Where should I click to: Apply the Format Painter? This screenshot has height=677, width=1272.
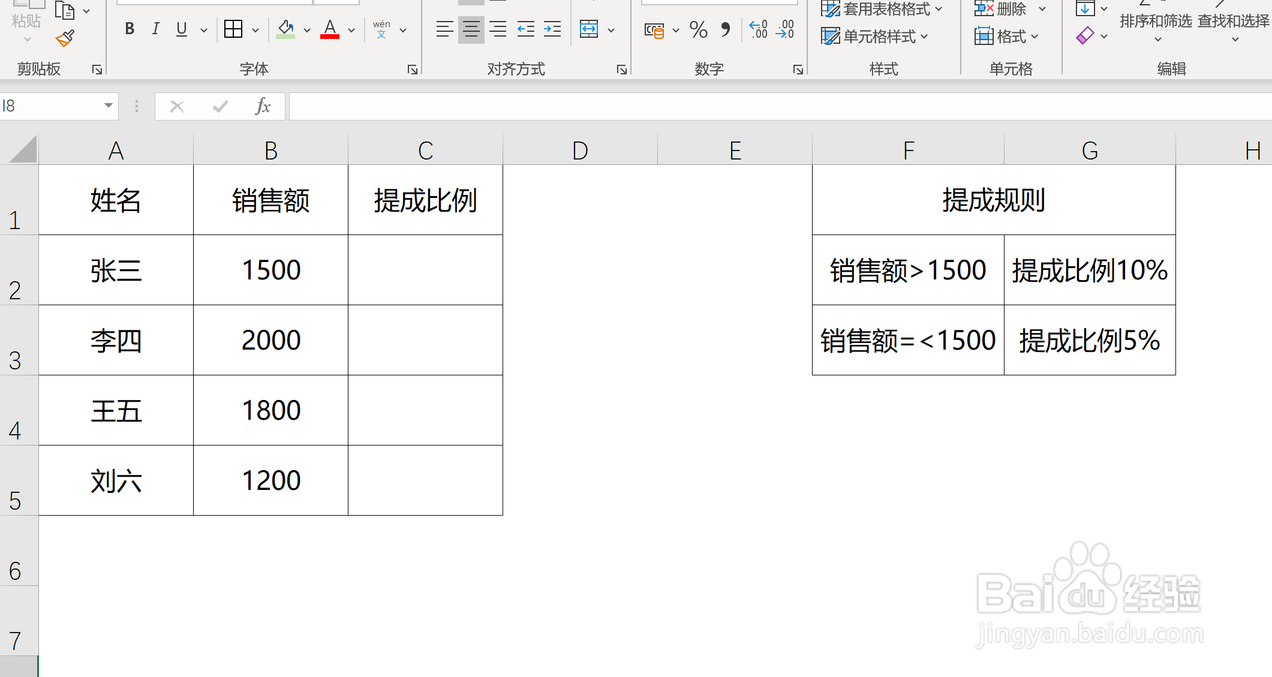(x=64, y=37)
